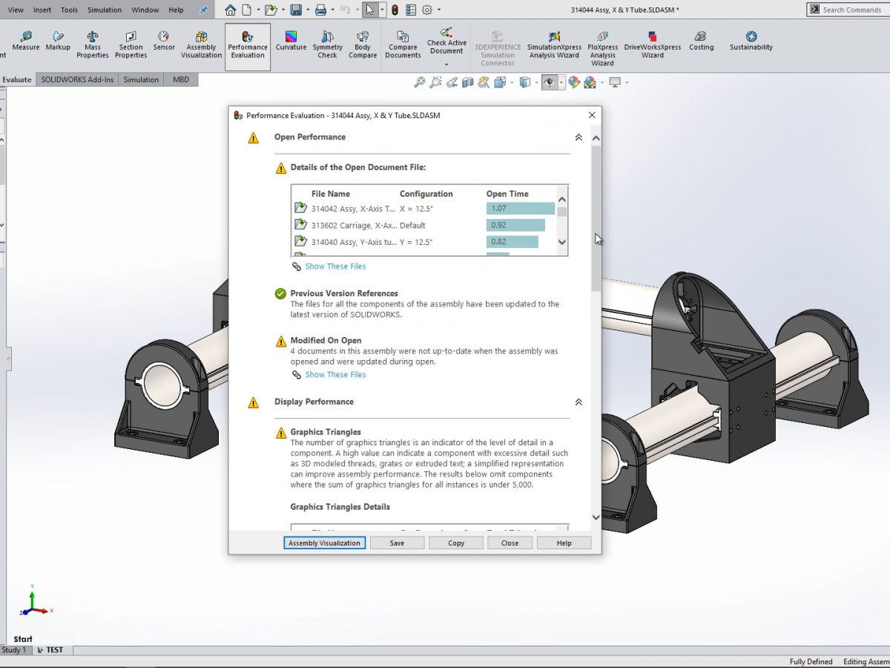The width and height of the screenshot is (890, 668).
Task: Open FloXpress Analysis Wizard
Action: click(603, 48)
